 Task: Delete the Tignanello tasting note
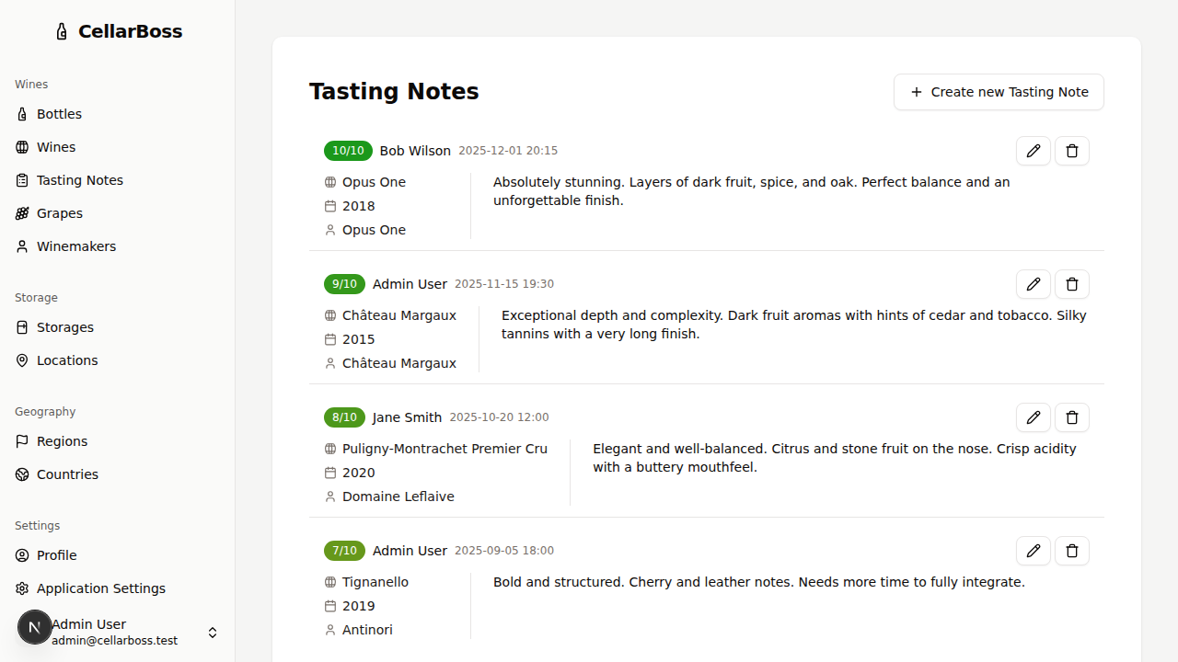[1071, 551]
